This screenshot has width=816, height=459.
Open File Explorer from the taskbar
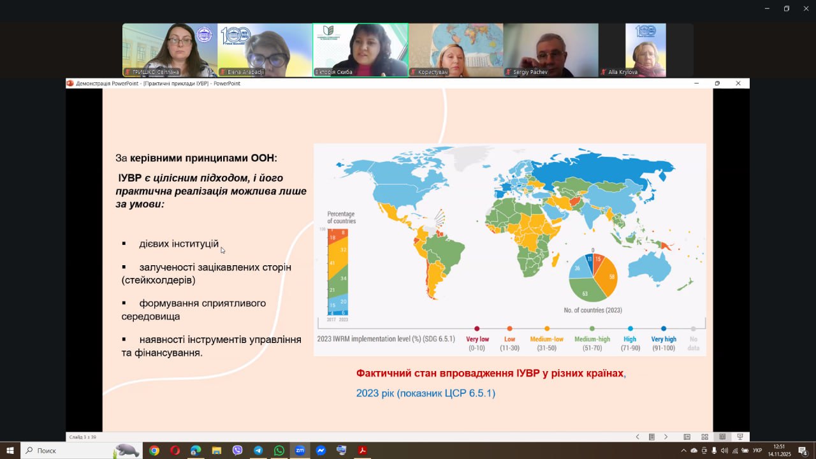point(216,451)
